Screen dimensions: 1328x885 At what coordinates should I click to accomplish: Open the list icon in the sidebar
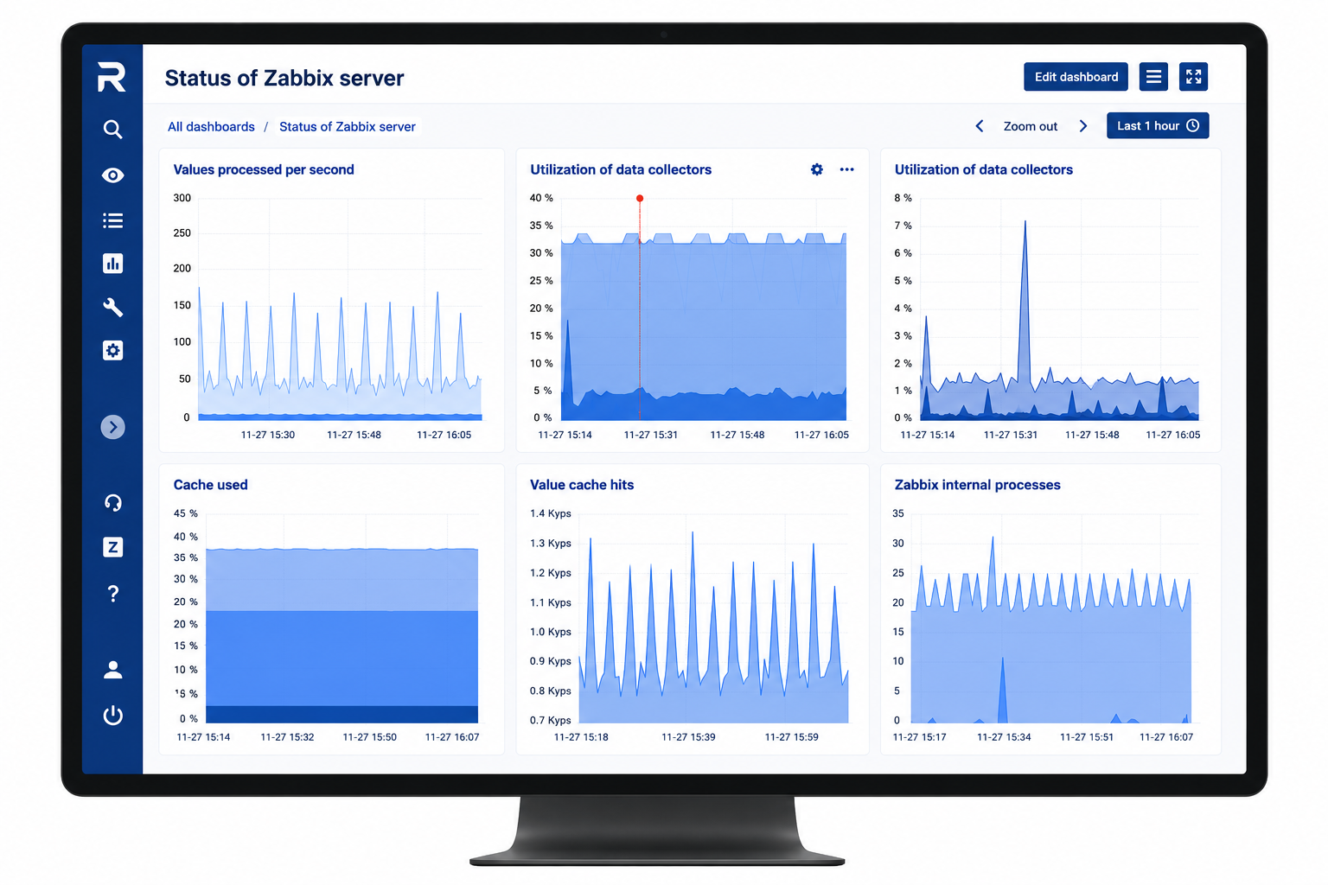[112, 220]
